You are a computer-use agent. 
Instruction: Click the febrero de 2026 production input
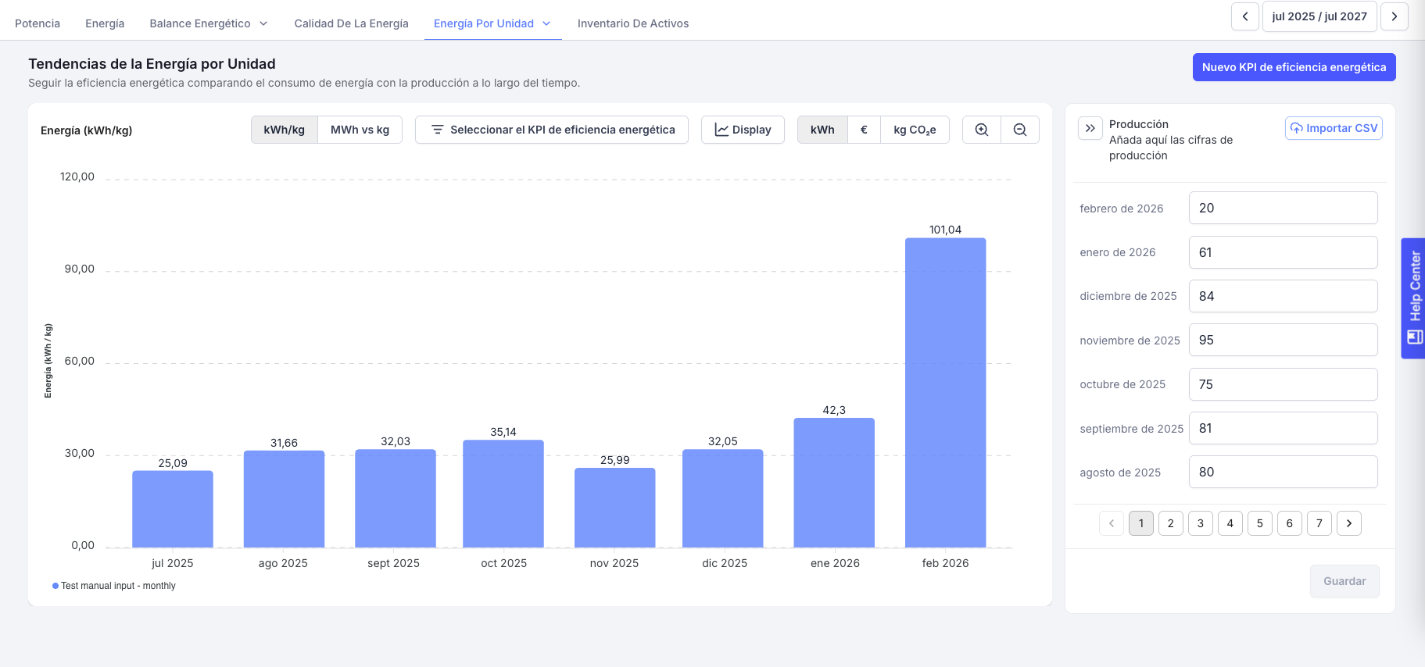pos(1283,208)
